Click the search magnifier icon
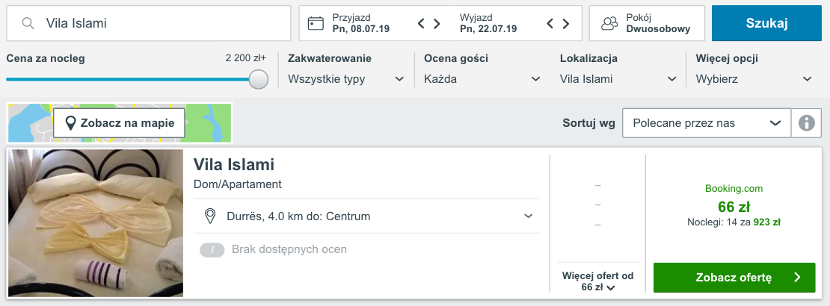This screenshot has height=306, width=830. coord(28,23)
